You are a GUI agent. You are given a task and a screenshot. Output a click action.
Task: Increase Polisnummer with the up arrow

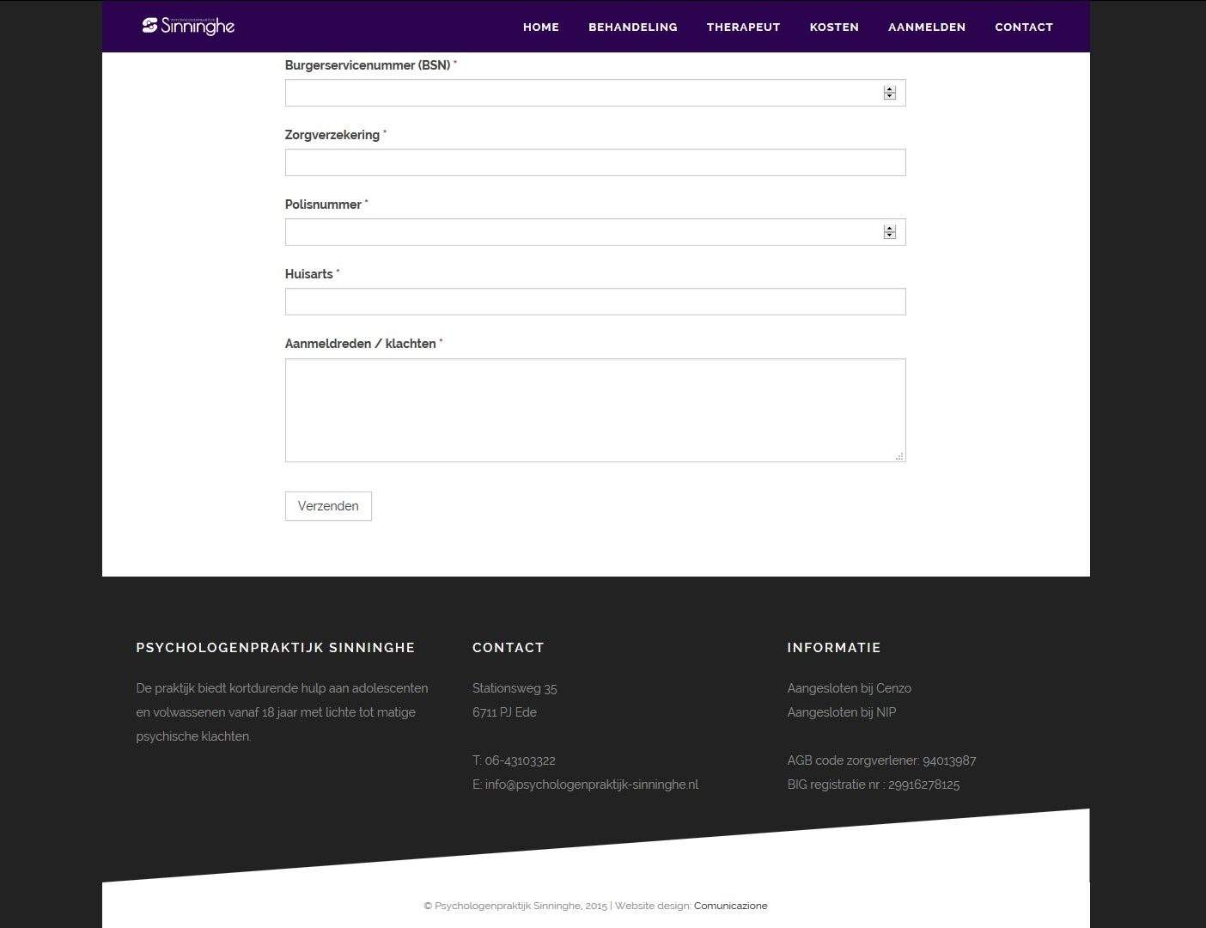[890, 229]
